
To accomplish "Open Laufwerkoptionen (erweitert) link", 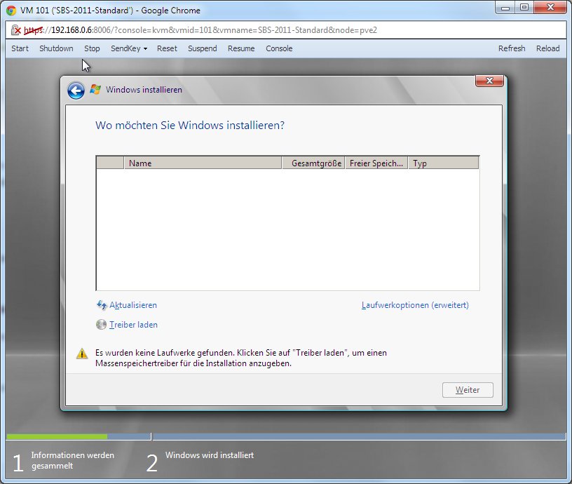I will coord(415,305).
